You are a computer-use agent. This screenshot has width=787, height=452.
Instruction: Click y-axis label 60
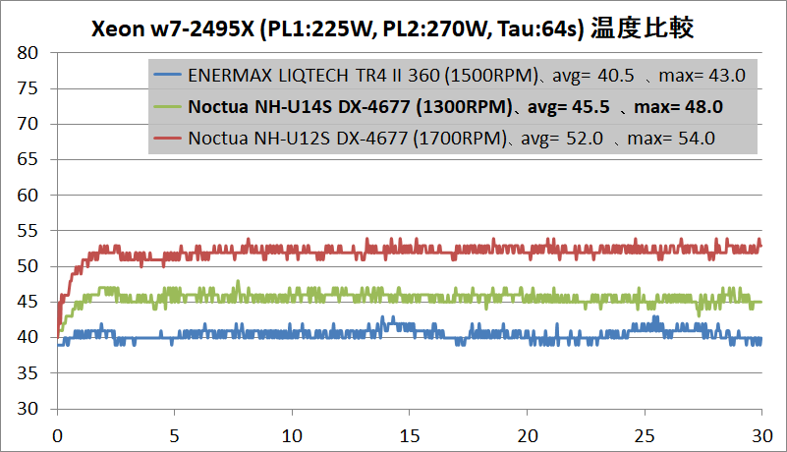pos(28,195)
